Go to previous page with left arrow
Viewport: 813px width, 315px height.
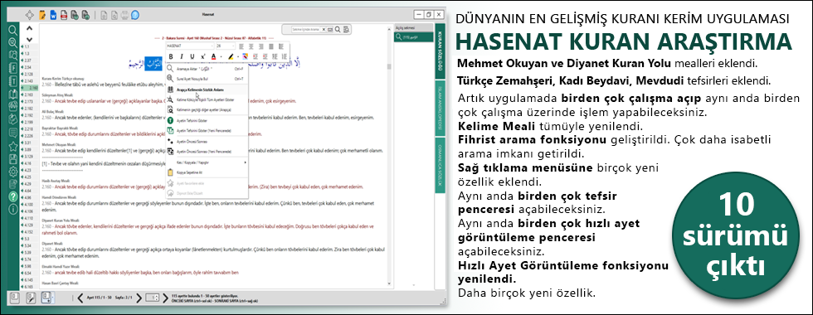coord(80,298)
